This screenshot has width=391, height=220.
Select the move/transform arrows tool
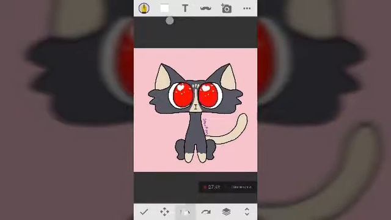(164, 212)
